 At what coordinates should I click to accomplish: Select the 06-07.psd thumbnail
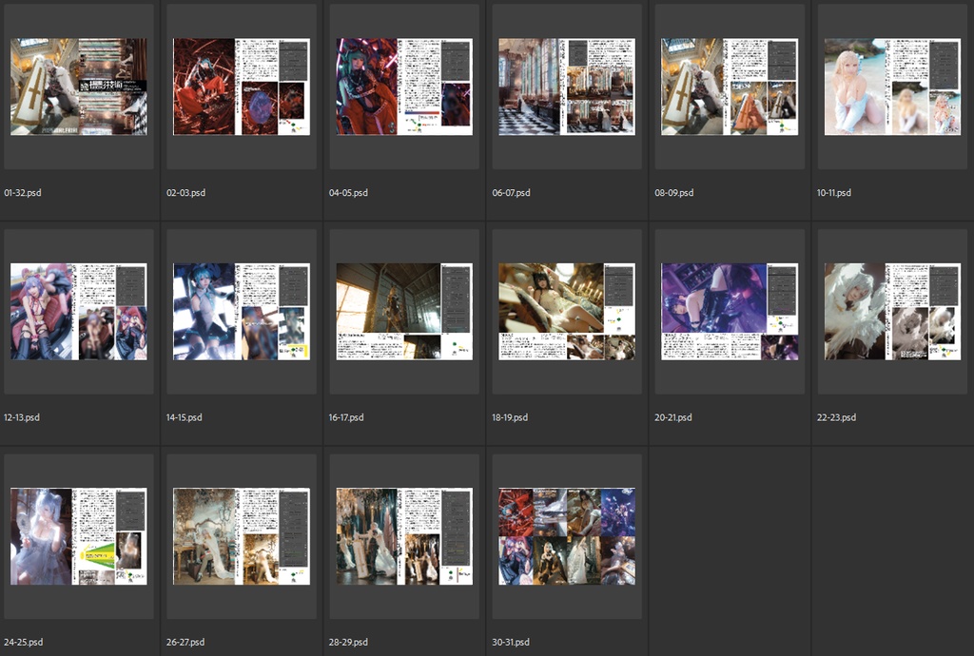pyautogui.click(x=567, y=87)
